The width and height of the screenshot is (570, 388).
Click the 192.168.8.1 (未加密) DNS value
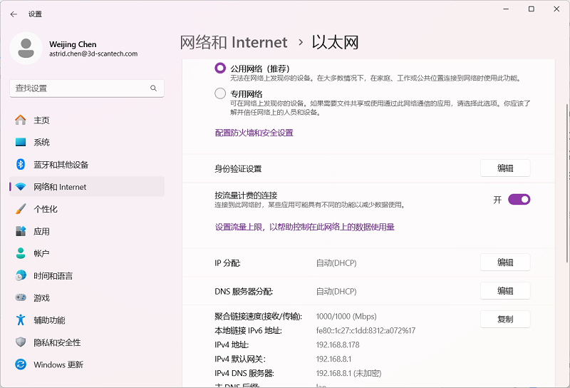348,373
